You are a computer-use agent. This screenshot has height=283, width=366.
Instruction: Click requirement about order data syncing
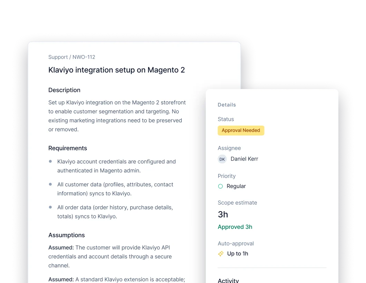tap(115, 212)
